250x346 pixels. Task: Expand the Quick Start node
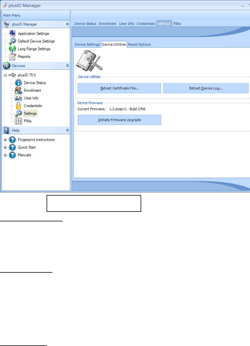[5, 147]
